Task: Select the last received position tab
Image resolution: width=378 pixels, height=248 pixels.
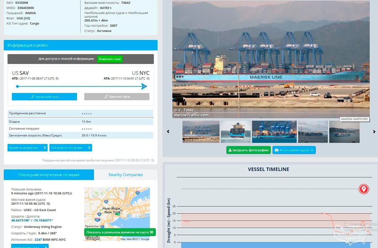Action: (x=49, y=175)
